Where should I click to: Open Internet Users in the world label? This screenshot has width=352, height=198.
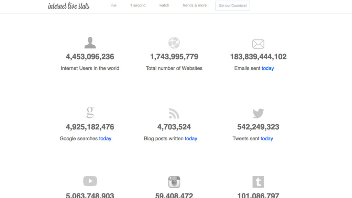tap(90, 68)
